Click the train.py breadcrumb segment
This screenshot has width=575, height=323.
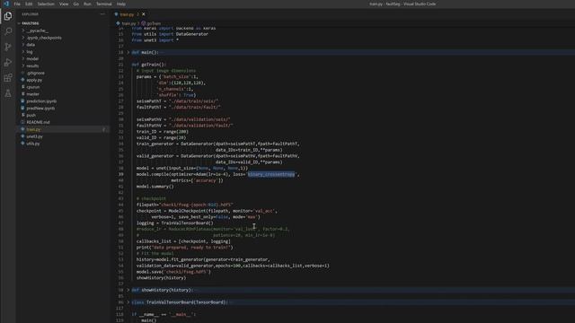[x=128, y=23]
